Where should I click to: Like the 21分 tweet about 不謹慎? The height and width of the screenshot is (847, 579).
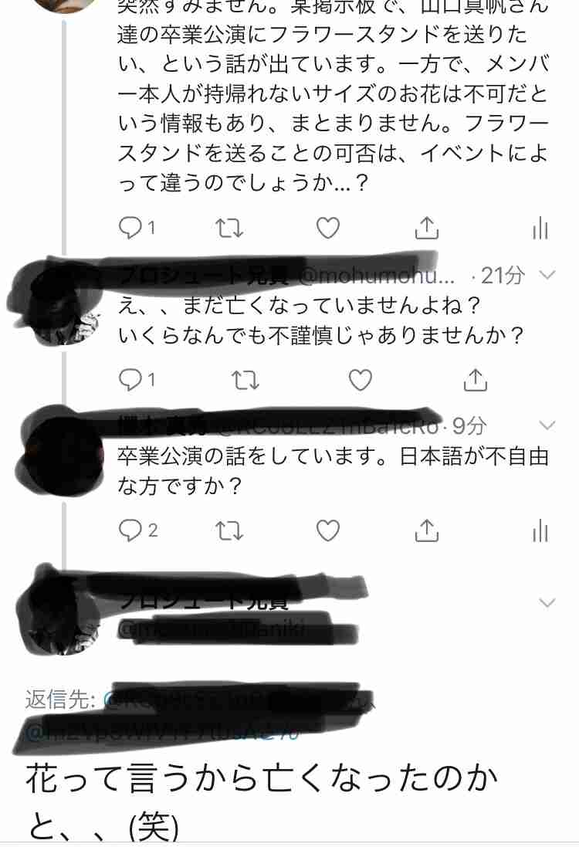361,379
